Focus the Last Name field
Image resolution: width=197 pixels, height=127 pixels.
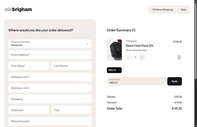[x=71, y=66]
